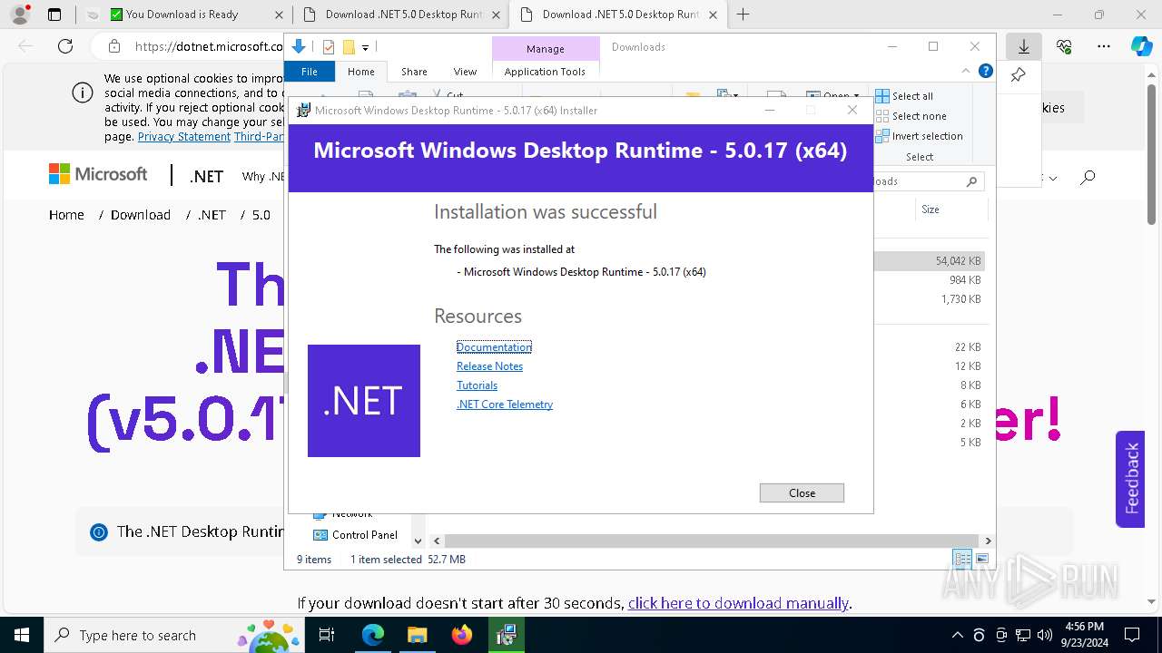Open Privacy Statement link in cookie banner
The height and width of the screenshot is (653, 1162).
(x=184, y=137)
